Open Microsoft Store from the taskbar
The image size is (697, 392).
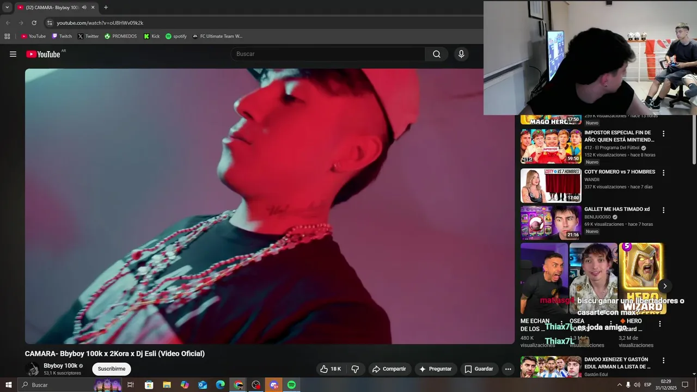pos(149,385)
